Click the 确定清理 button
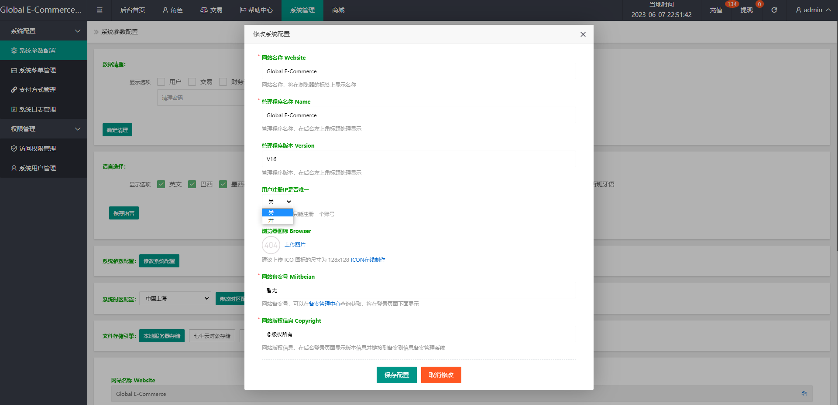 (117, 130)
